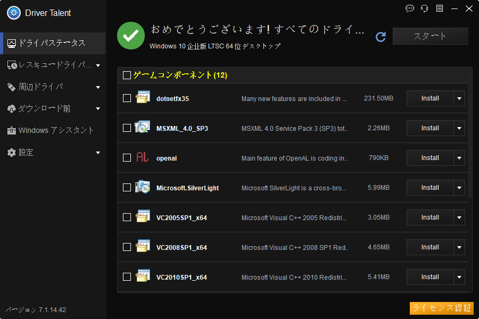Screen dimensions: 479x319
Task: Check the VC2010SP1_x64 checkbox
Action: pos(127,276)
